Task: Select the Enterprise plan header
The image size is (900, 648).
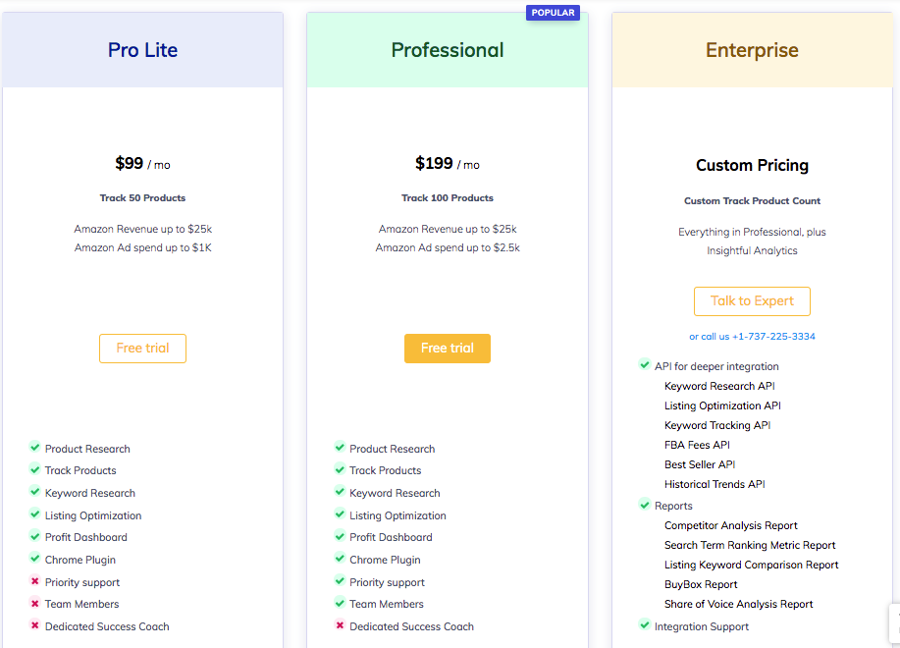Action: [x=752, y=50]
